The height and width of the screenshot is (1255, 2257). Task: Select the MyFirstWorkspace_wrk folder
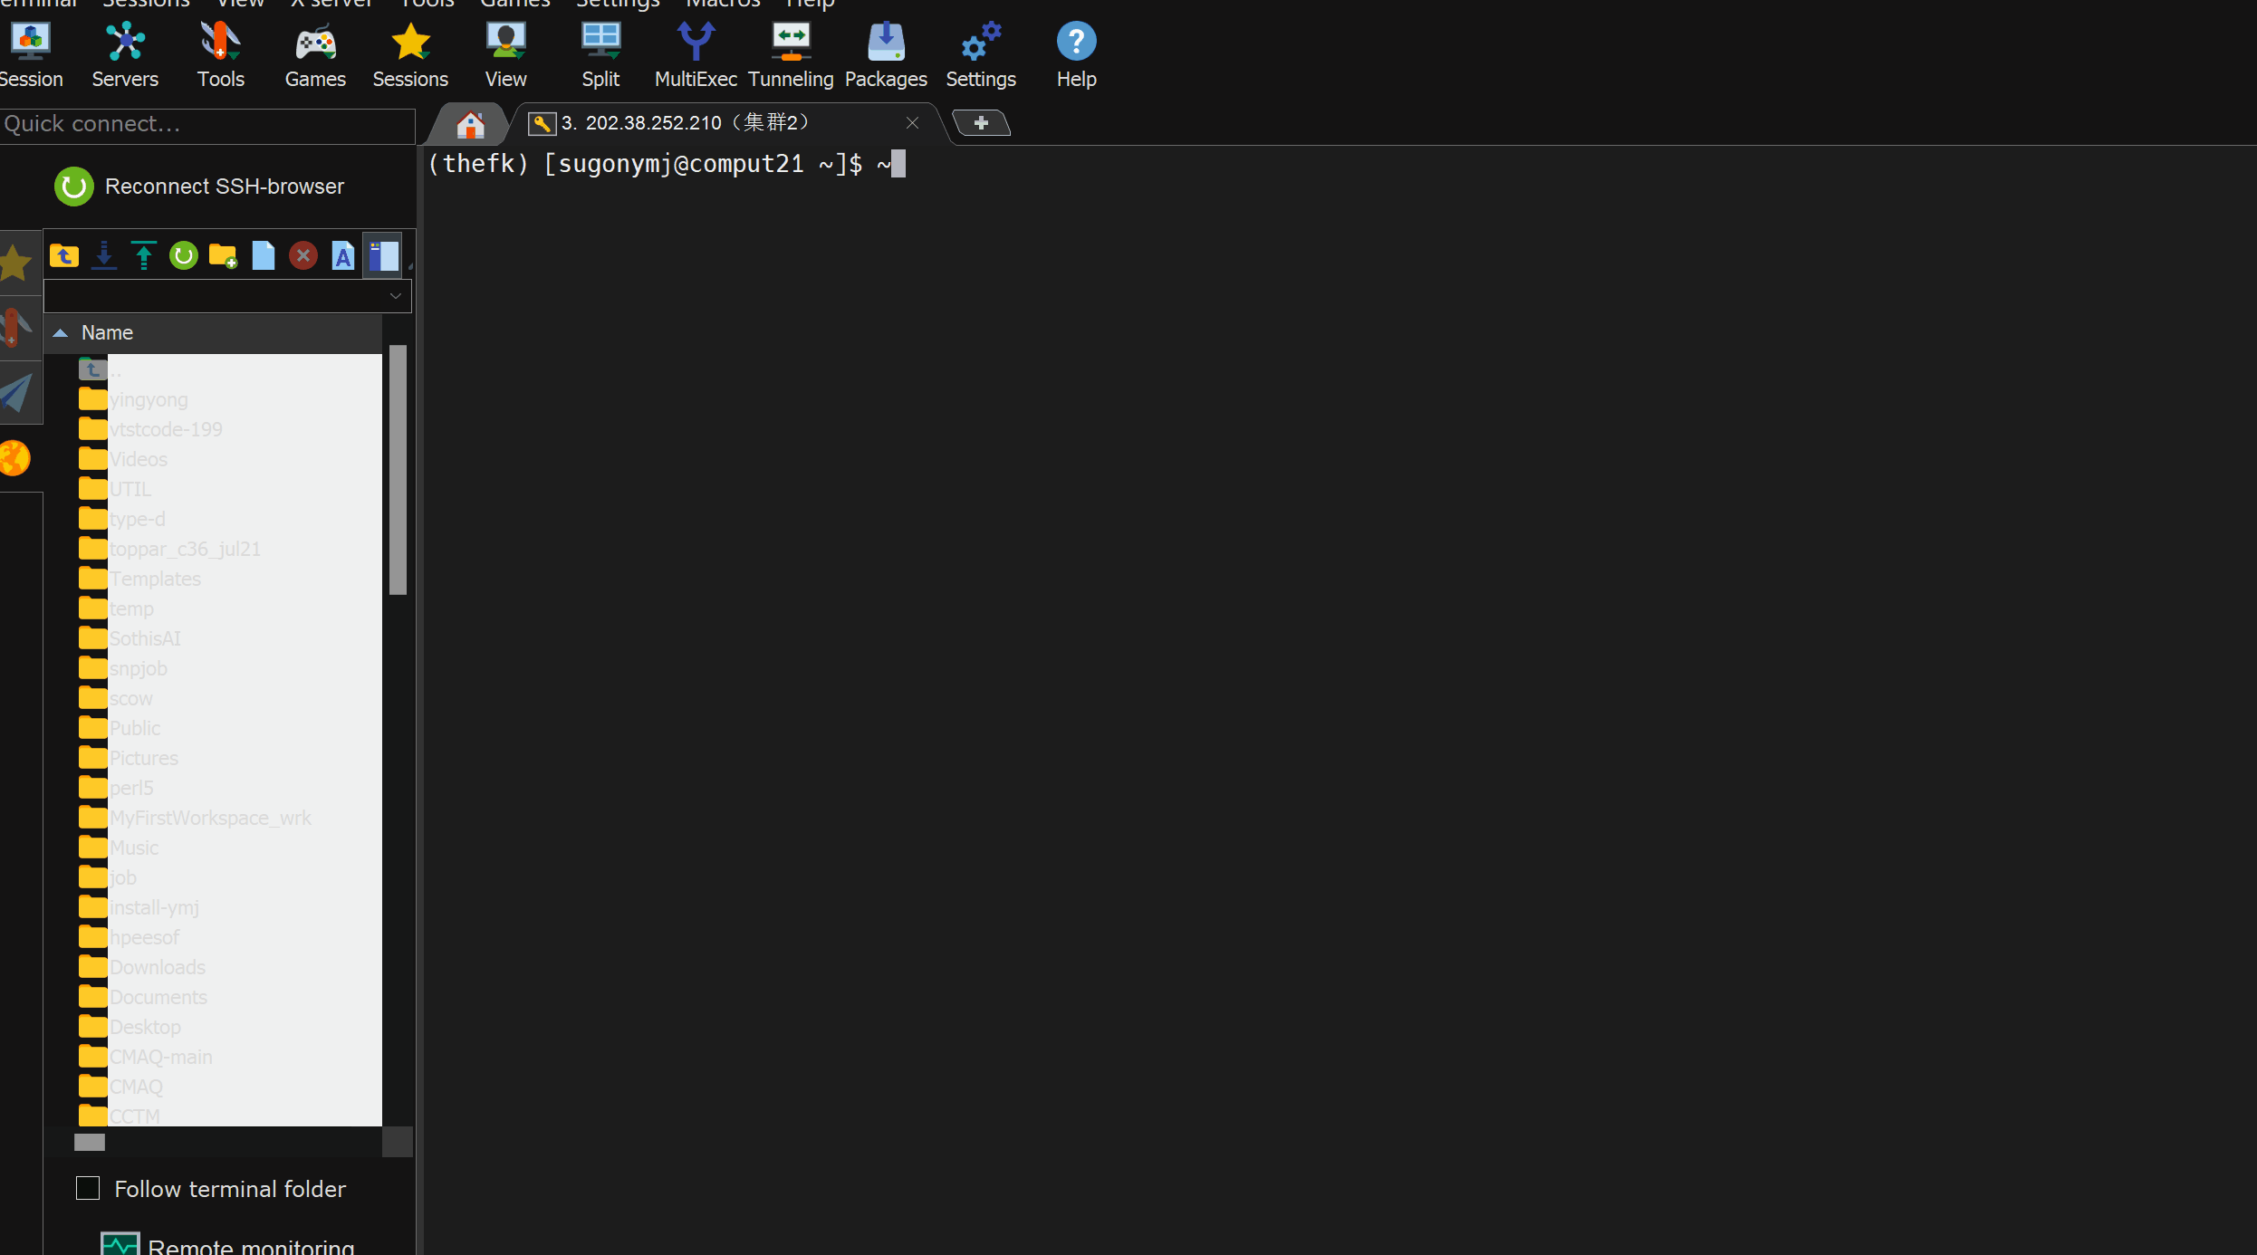coord(195,818)
